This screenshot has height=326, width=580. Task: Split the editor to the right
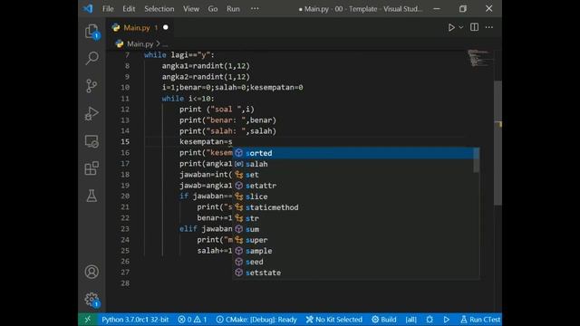(x=474, y=27)
